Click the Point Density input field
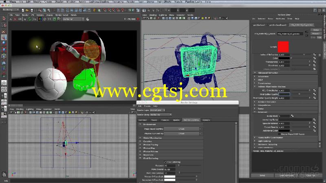This screenshot has width=326, height=183. [x=170, y=169]
